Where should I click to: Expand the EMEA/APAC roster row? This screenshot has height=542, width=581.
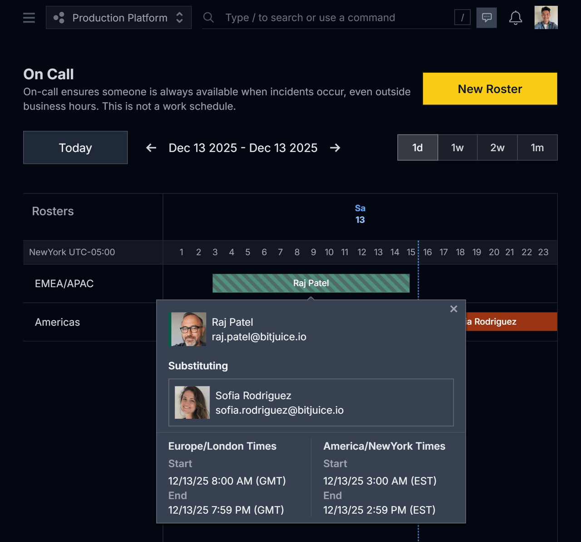click(64, 283)
